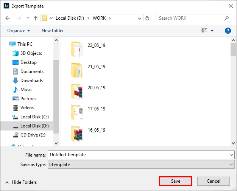Image resolution: width=237 pixels, height=191 pixels.
Task: Open the view options dropdown arrow
Action: 212,31
